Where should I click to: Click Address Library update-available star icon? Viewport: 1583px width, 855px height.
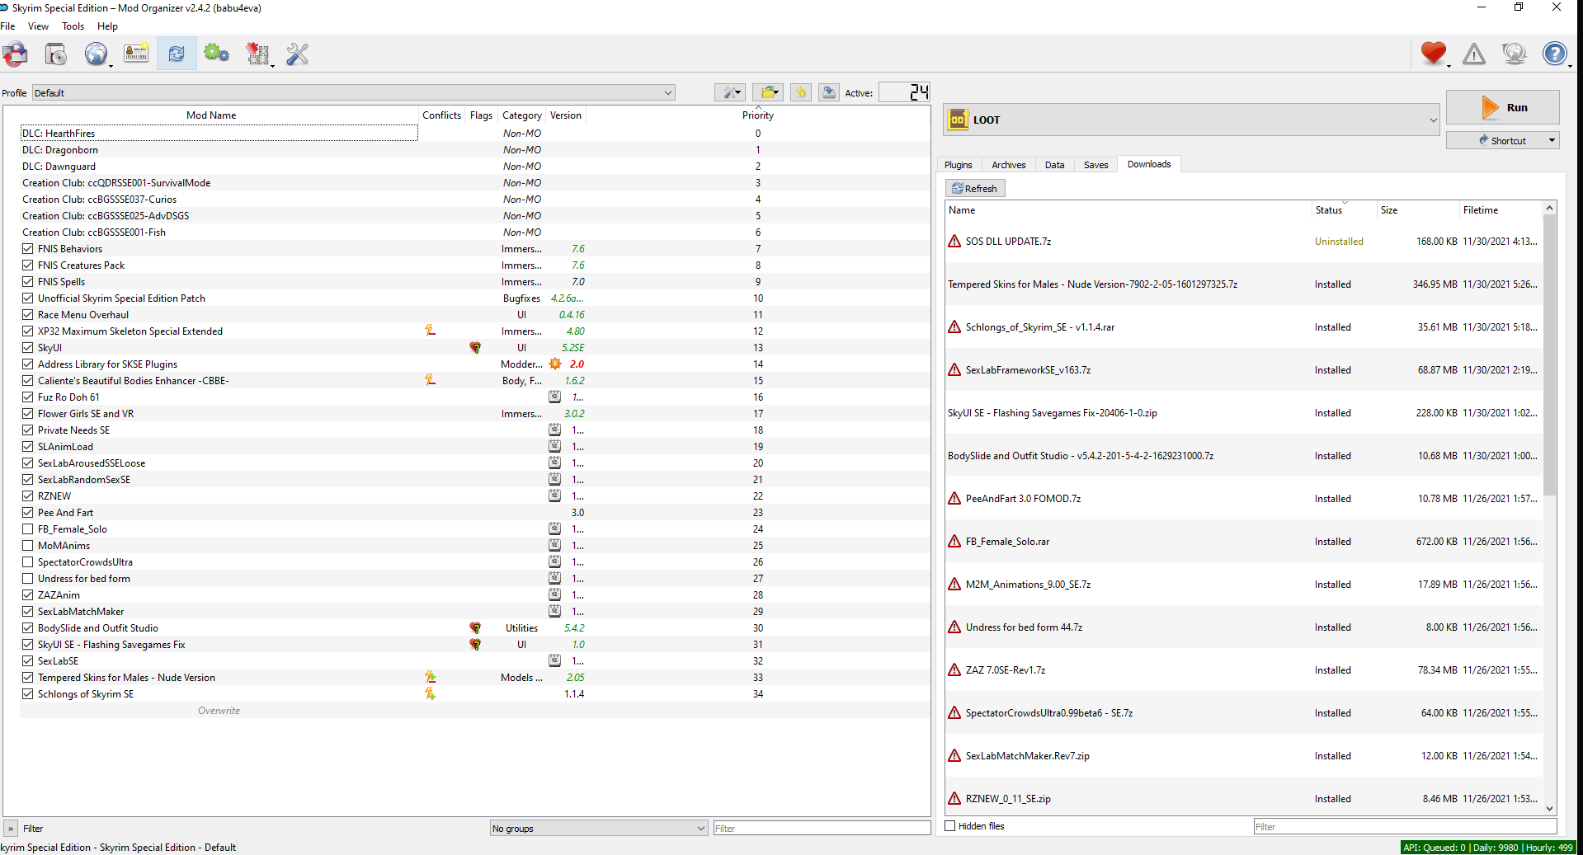coord(555,364)
